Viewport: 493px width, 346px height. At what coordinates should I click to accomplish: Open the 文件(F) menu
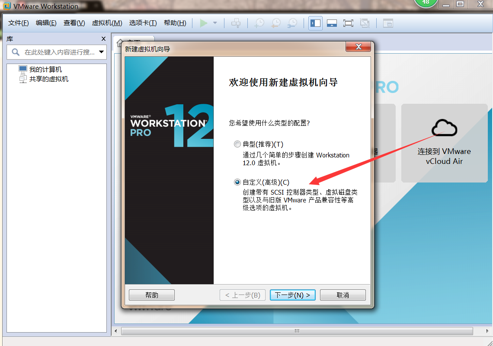click(18, 23)
